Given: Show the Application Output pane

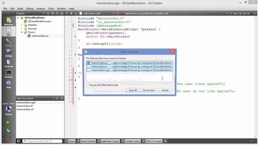Looking at the screenshot, I should [x=108, y=141].
